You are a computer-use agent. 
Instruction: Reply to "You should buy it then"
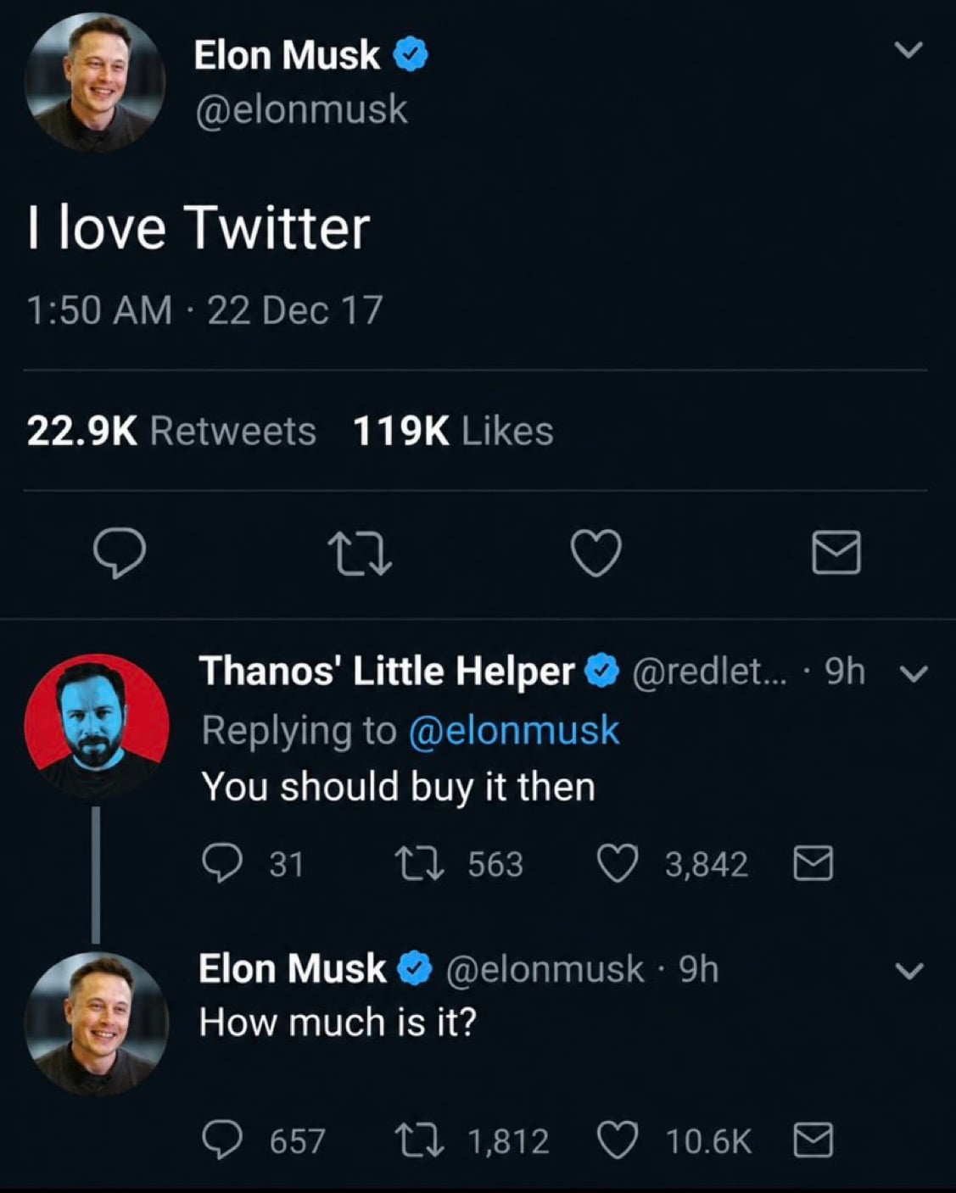coord(222,864)
